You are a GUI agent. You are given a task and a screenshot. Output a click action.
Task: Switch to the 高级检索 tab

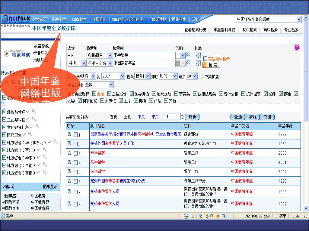pyautogui.click(x=270, y=30)
